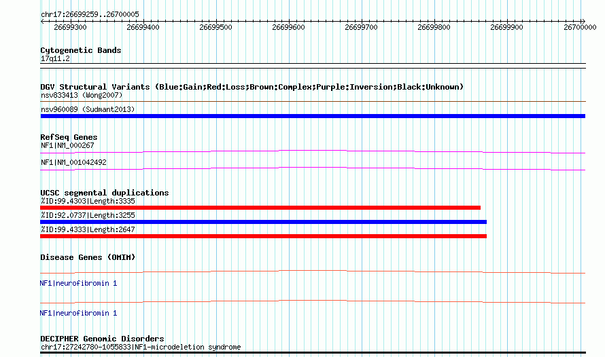The image size is (605, 357).
Task: Click the red duplication bar for Length:2647
Action: [264, 236]
